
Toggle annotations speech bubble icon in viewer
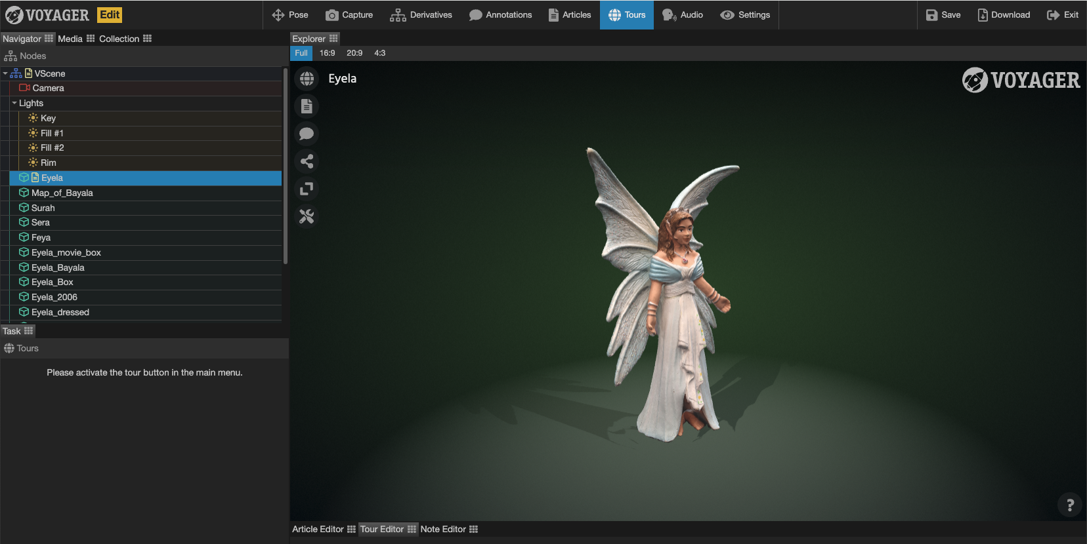coord(307,134)
